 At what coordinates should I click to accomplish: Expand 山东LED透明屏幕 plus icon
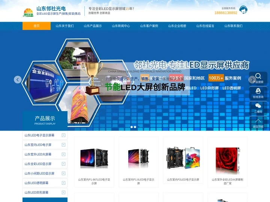pos(63,183)
